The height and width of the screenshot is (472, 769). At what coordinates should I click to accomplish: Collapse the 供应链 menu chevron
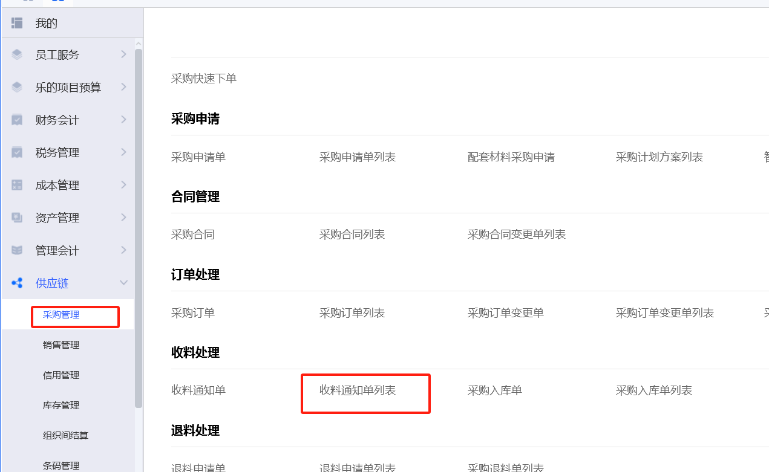pyautogui.click(x=123, y=283)
